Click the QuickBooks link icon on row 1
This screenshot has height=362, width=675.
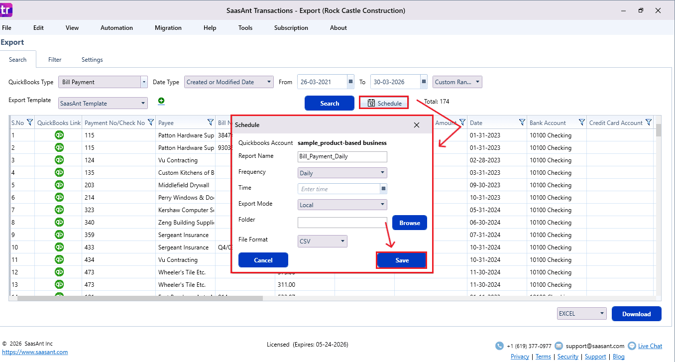[59, 135]
